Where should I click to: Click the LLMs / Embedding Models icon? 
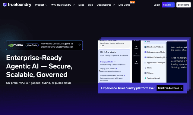click(145, 57)
